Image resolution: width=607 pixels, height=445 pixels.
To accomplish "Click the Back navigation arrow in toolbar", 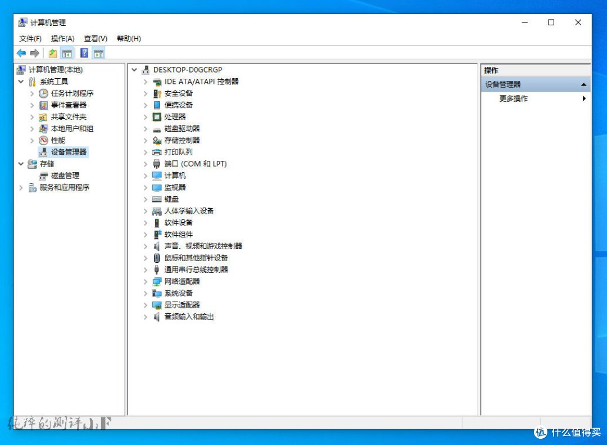I will [20, 53].
